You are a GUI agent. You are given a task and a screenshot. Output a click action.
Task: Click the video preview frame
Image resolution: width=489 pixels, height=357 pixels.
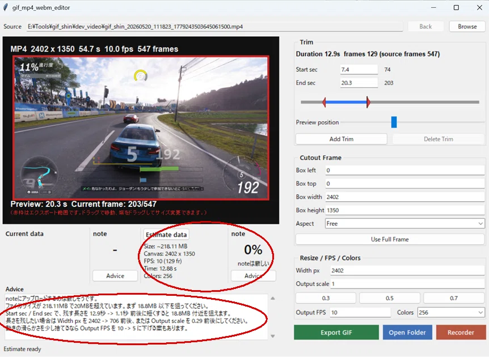click(x=141, y=127)
